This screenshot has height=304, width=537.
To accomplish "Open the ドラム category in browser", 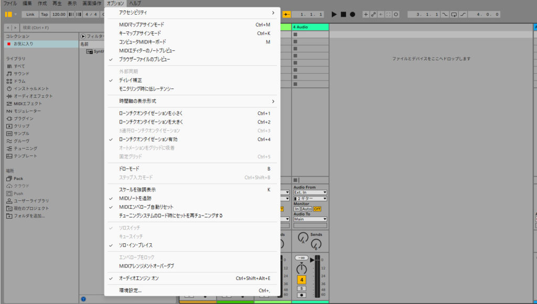I will (19, 81).
